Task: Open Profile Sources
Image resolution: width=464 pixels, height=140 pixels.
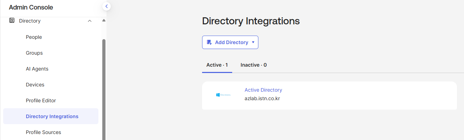Action: point(44,132)
